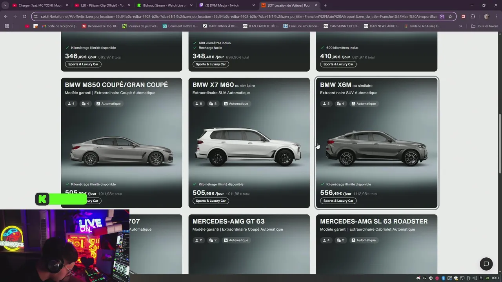
Task: Open the browser extensions puzzle icon
Action: [x=473, y=16]
